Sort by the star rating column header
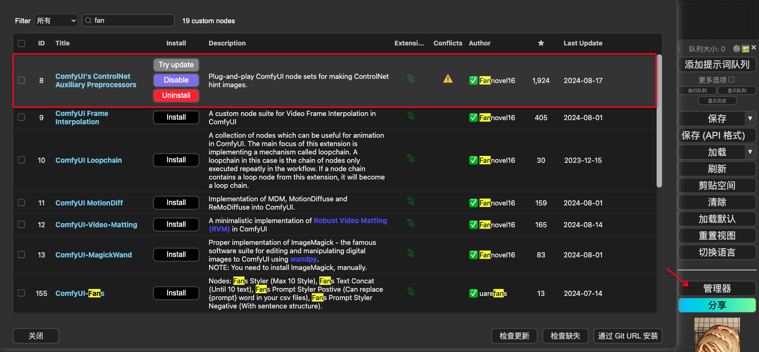The width and height of the screenshot is (759, 352). click(541, 43)
